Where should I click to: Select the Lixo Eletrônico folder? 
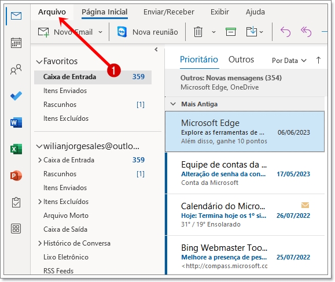pos(66,257)
